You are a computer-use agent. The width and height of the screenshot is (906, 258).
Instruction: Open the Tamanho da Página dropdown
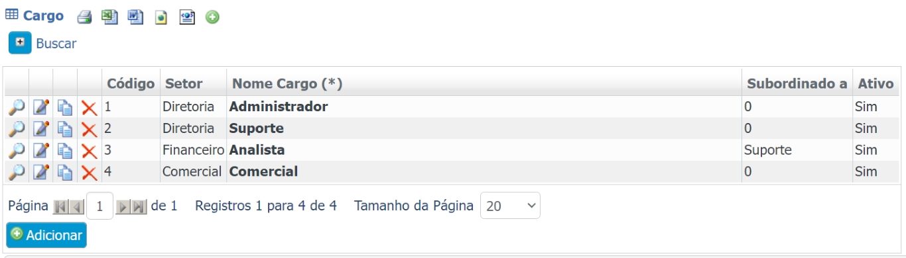pyautogui.click(x=510, y=206)
